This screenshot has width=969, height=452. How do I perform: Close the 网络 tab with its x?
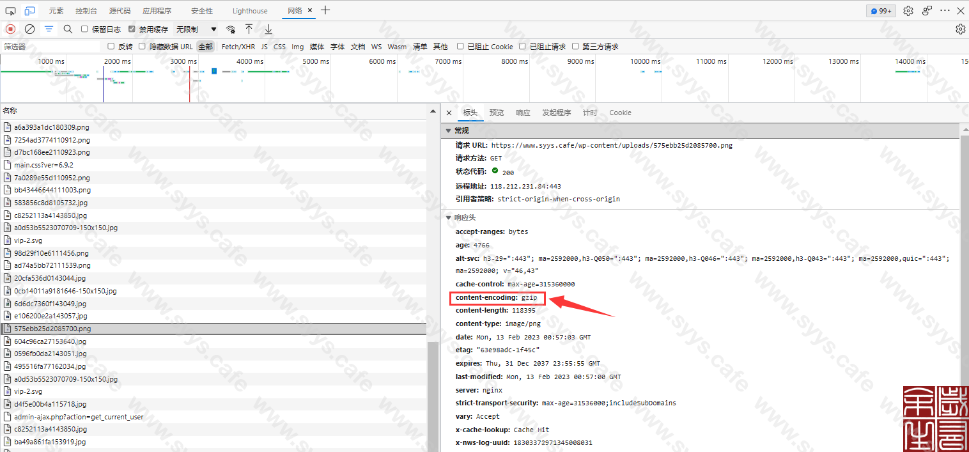[x=310, y=11]
